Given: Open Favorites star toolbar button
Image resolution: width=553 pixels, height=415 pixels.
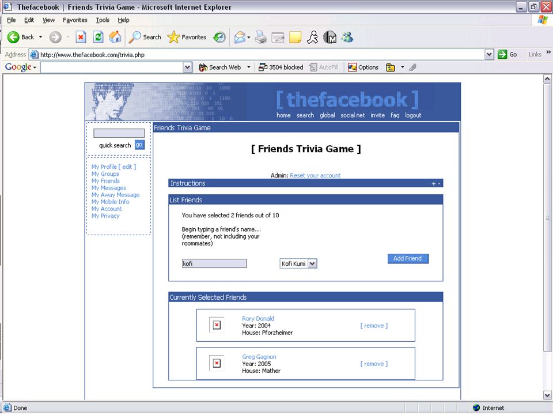Looking at the screenshot, I should (x=187, y=37).
